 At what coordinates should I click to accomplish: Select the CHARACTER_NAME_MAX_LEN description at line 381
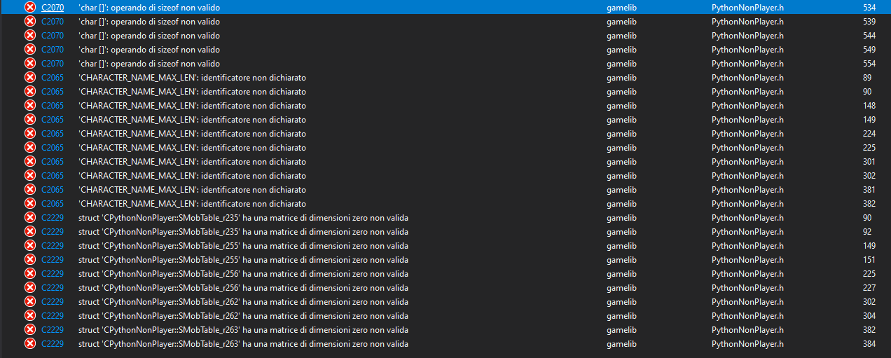(x=192, y=189)
